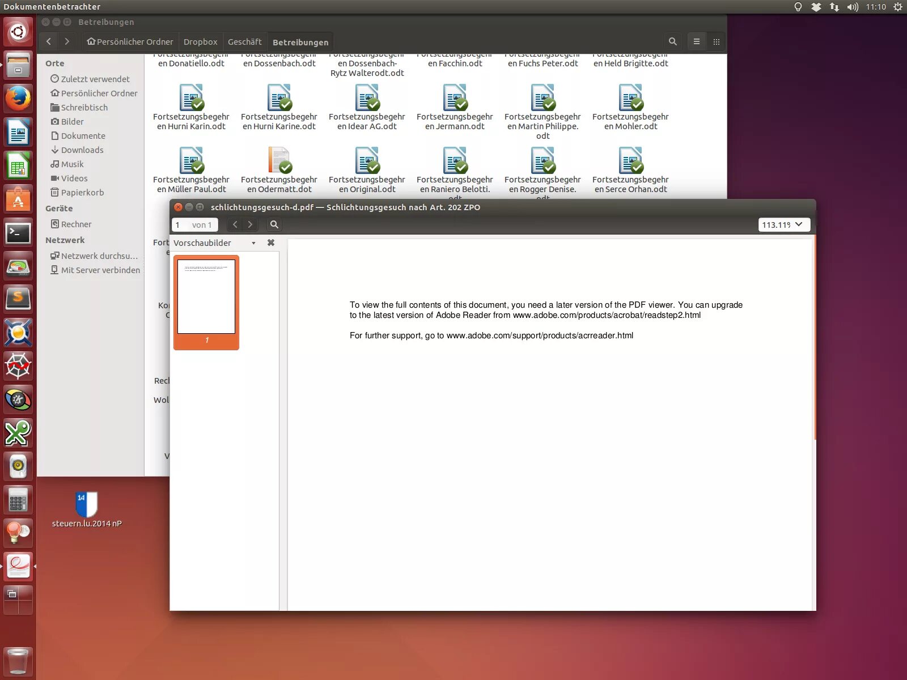Switch file manager to grid view
Screen dimensions: 907x680
click(717, 41)
